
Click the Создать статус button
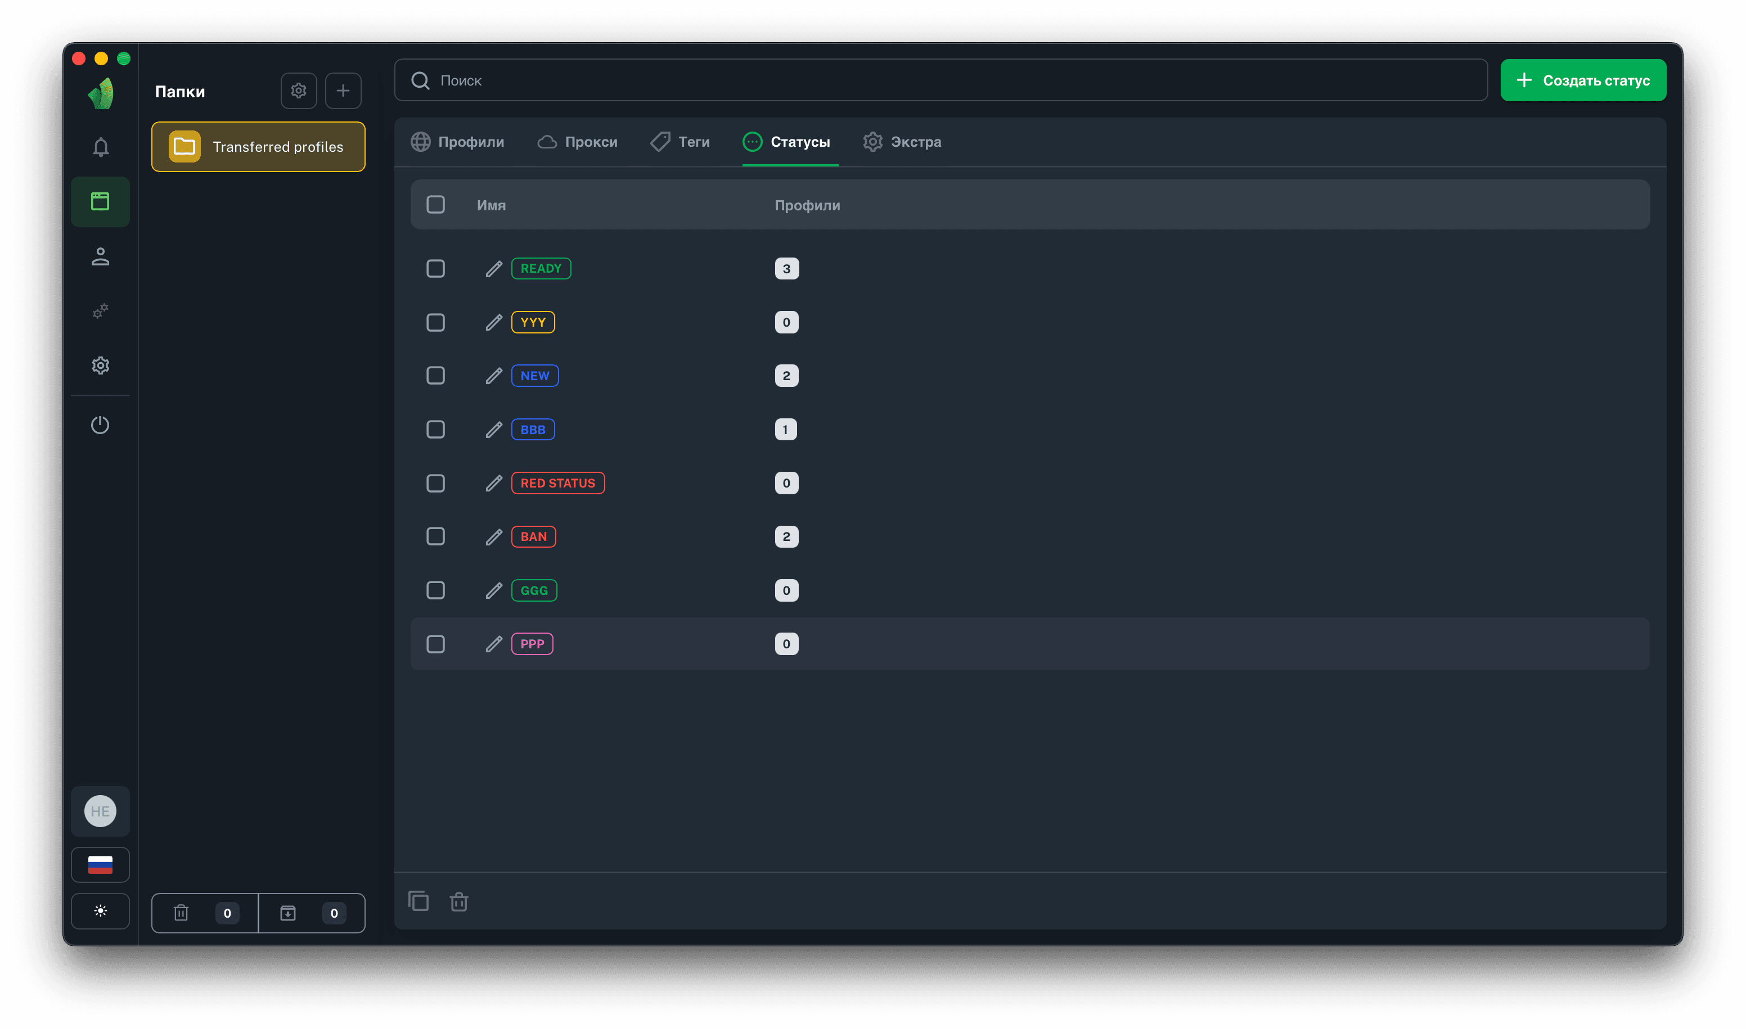click(1582, 80)
